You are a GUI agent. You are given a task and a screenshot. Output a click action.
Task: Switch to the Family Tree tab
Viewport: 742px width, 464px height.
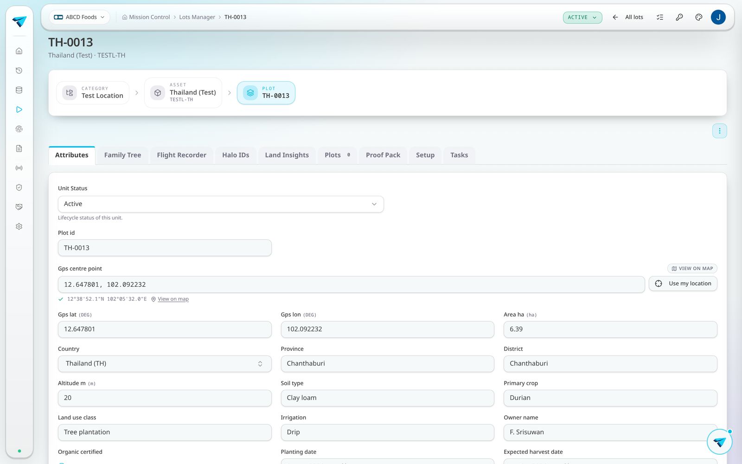coord(122,155)
